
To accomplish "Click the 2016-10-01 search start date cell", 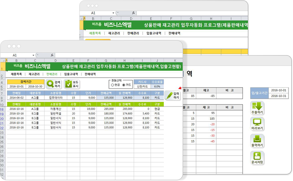I will pyautogui.click(x=16, y=86).
